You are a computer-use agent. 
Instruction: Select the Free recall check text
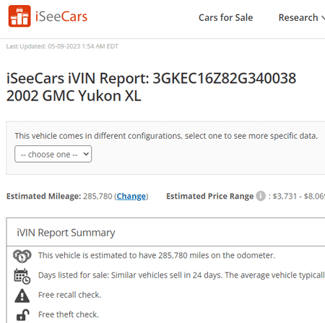tap(69, 295)
